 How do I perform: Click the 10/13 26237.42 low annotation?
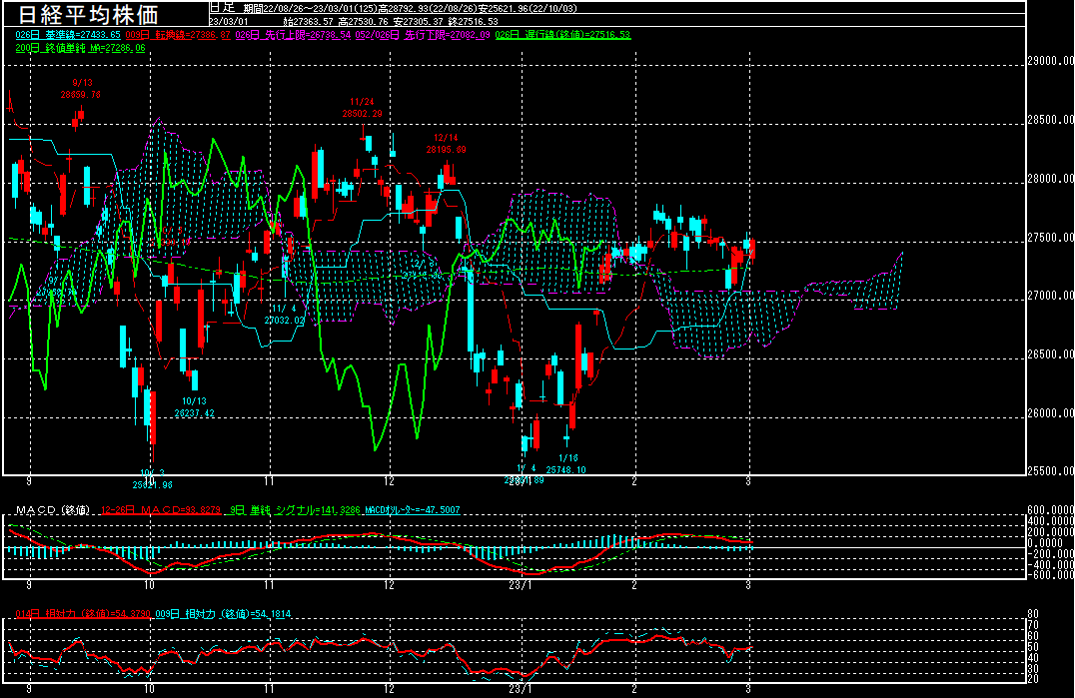pos(194,407)
